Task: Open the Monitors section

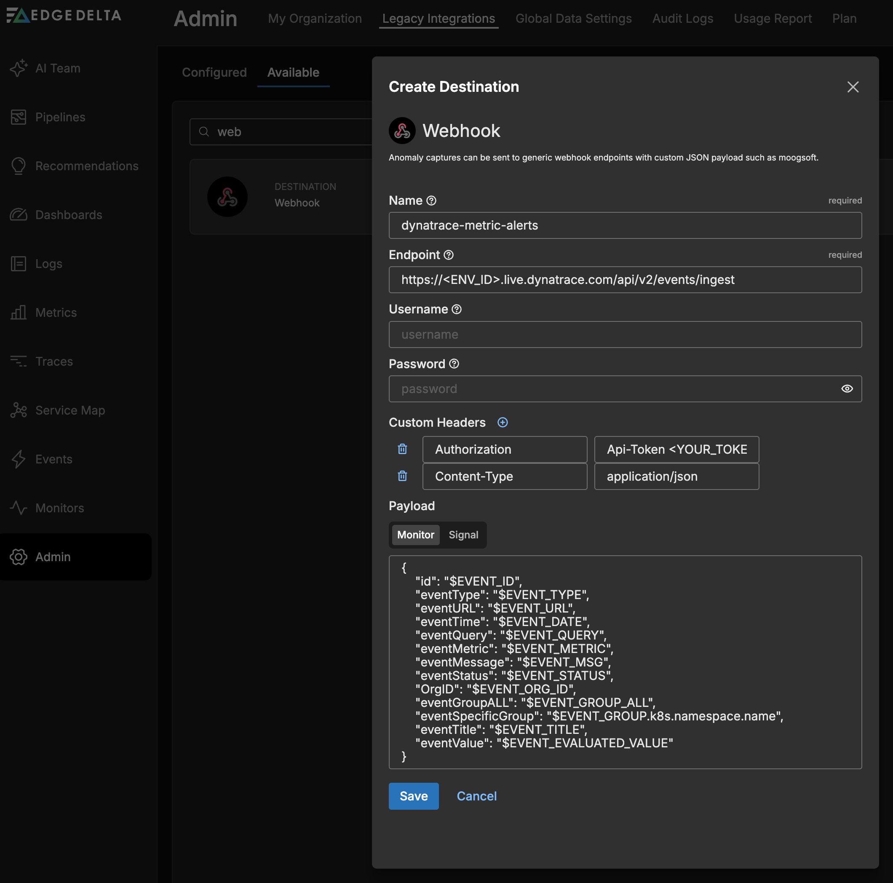Action: 61,508
